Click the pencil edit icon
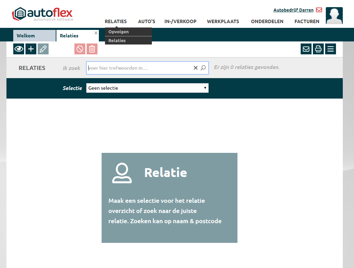Screen dimensions: 354x268 click(x=43, y=49)
